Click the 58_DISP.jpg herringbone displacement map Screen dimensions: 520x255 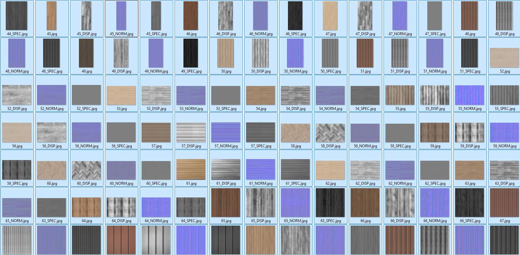(330, 133)
